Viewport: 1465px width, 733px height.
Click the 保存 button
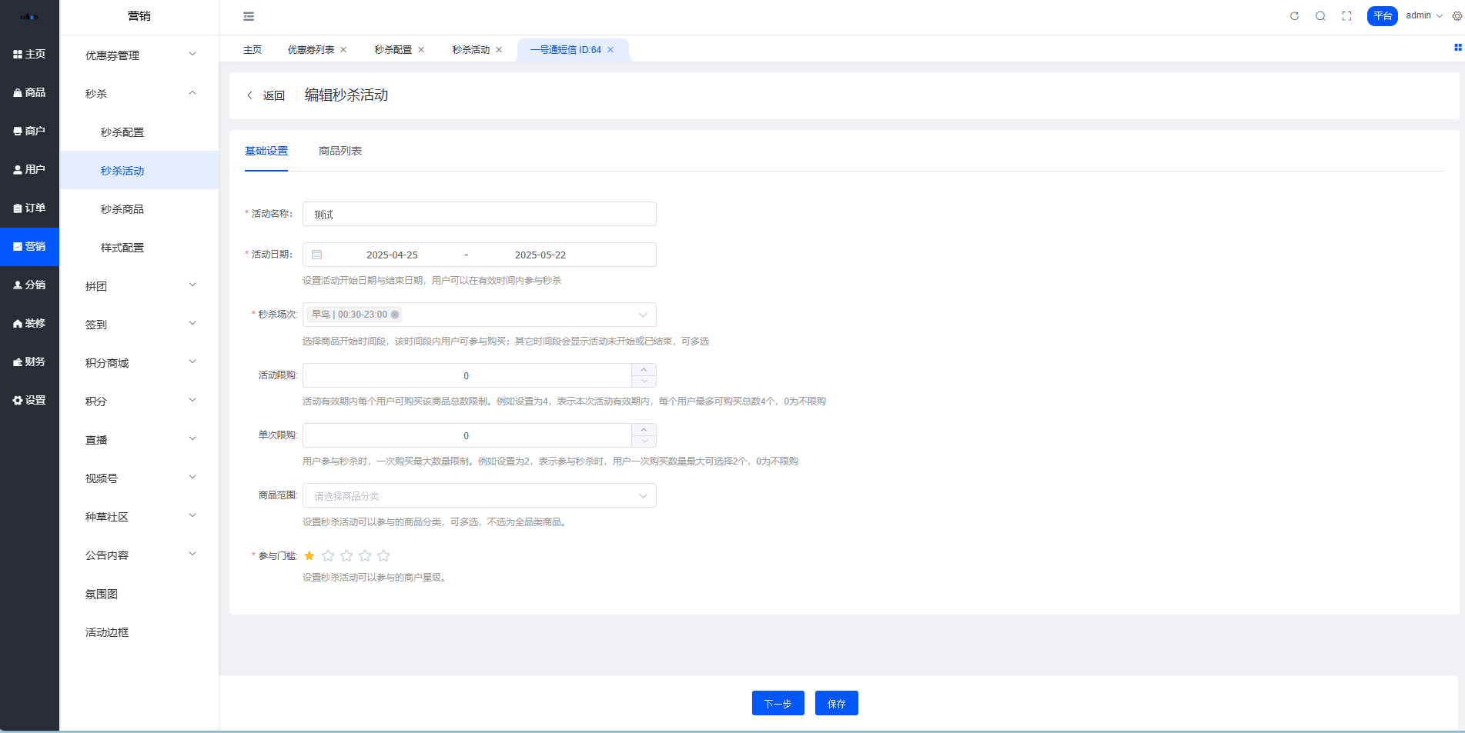(x=836, y=703)
